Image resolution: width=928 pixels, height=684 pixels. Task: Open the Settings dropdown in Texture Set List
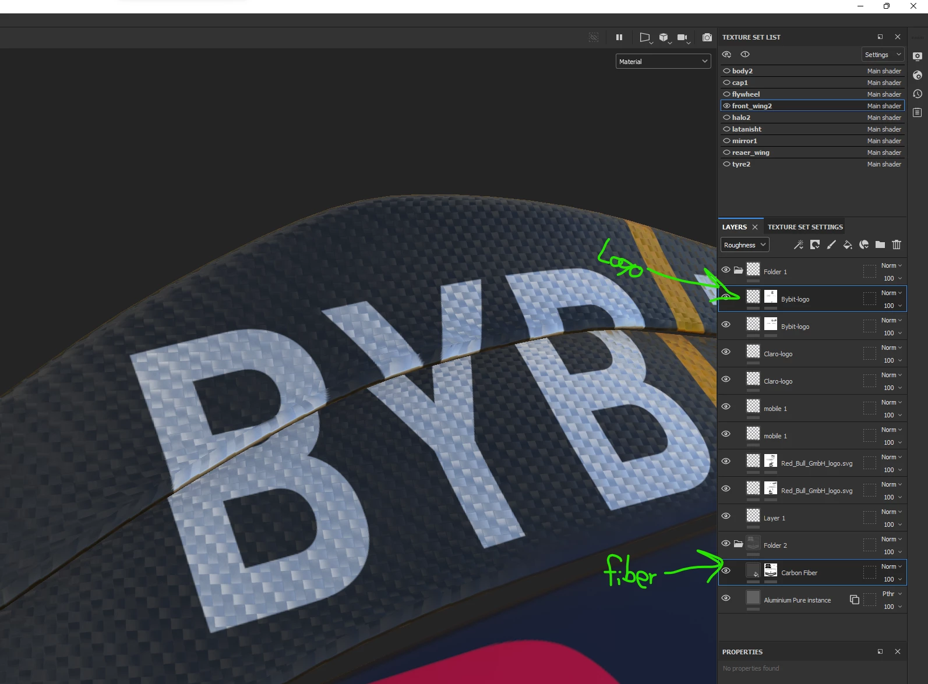pos(883,54)
